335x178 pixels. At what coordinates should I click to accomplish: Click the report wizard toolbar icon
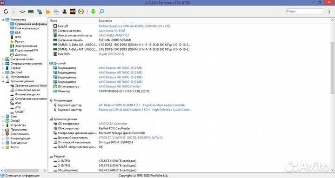(56, 12)
